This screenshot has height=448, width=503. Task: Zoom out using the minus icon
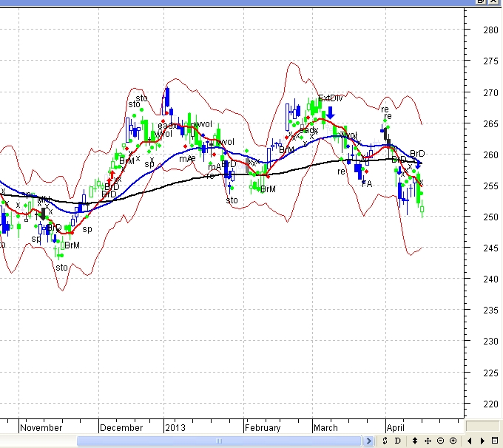[440, 441]
